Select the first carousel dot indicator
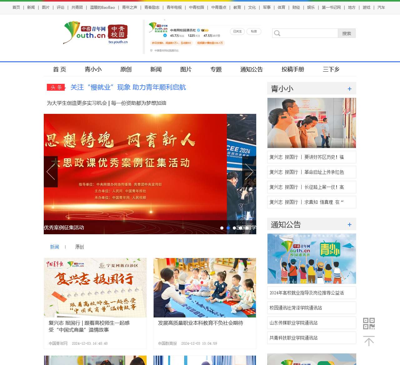 (222, 228)
